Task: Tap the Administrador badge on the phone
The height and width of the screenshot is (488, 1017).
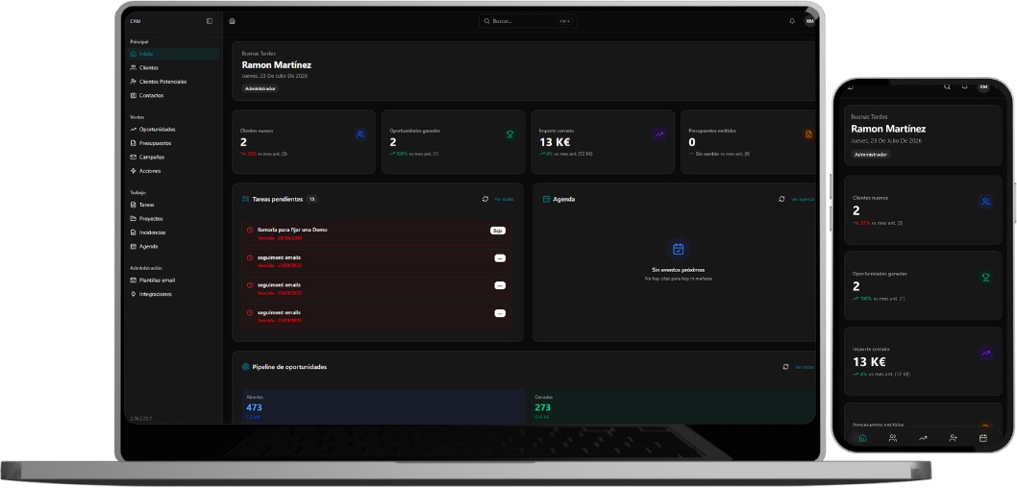Action: (x=871, y=155)
